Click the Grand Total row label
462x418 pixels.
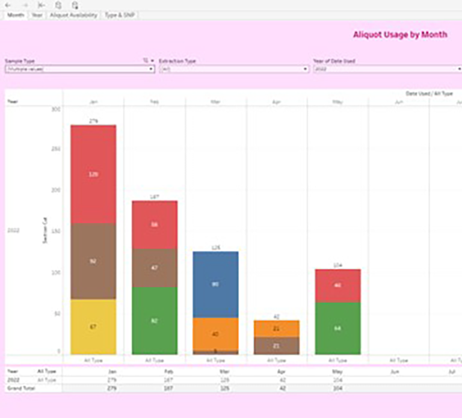19,389
